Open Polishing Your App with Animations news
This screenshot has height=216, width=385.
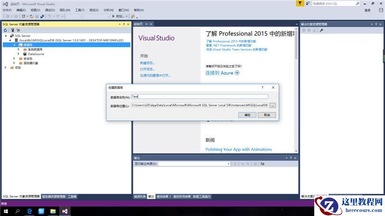(x=239, y=149)
